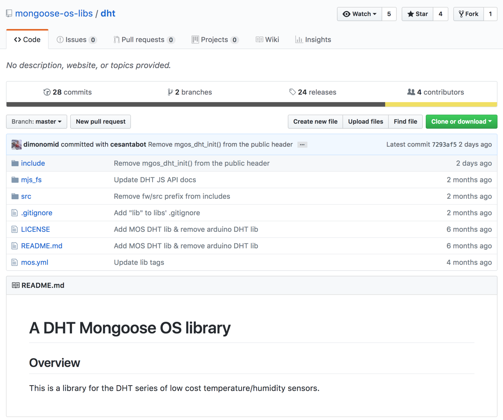Open the Branch: master dropdown
This screenshot has height=420, width=503.
(x=36, y=122)
